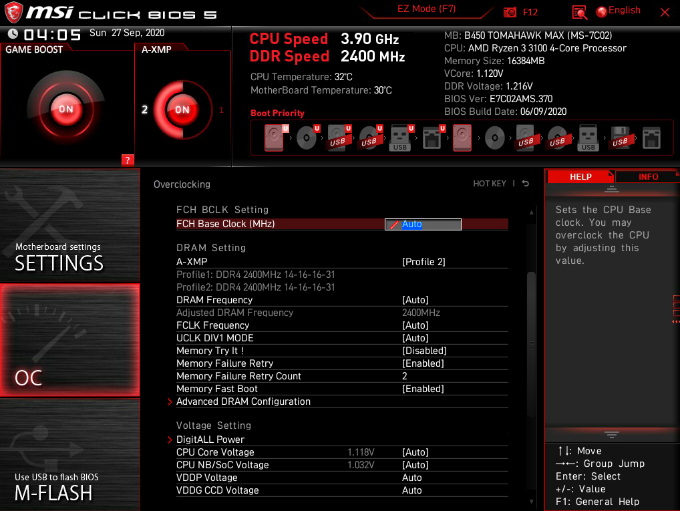Edit the VDDP Voltage Auto field
The image size is (680, 511).
point(412,478)
